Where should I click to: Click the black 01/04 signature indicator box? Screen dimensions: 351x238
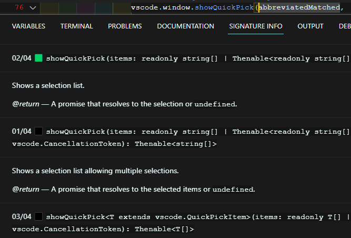click(x=38, y=131)
